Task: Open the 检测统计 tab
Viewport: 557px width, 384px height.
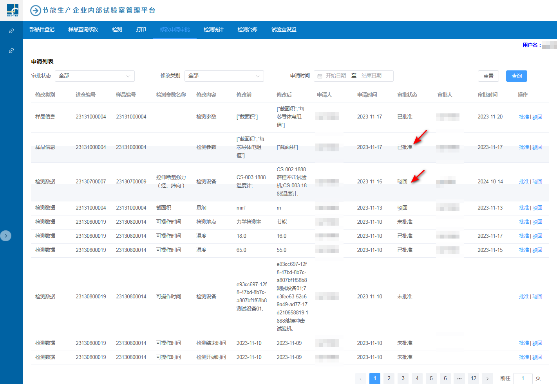Action: click(213, 30)
